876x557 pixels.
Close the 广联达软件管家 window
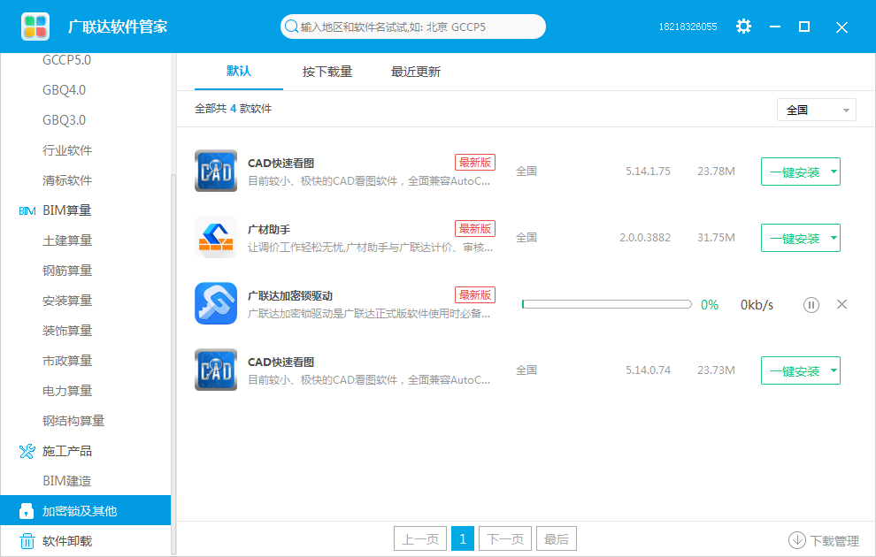pyautogui.click(x=841, y=27)
